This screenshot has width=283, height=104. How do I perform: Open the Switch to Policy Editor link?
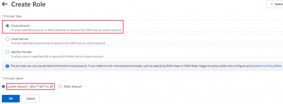[268, 66]
